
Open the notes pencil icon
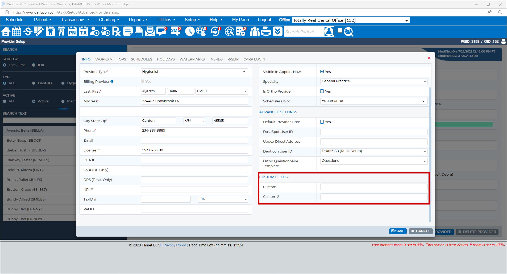click(x=39, y=32)
